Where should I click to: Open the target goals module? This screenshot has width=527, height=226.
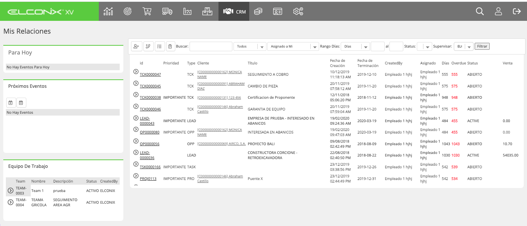(128, 11)
